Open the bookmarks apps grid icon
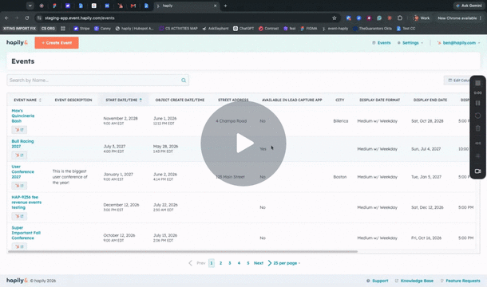Screen dimensions: 487x287 (63, 28)
